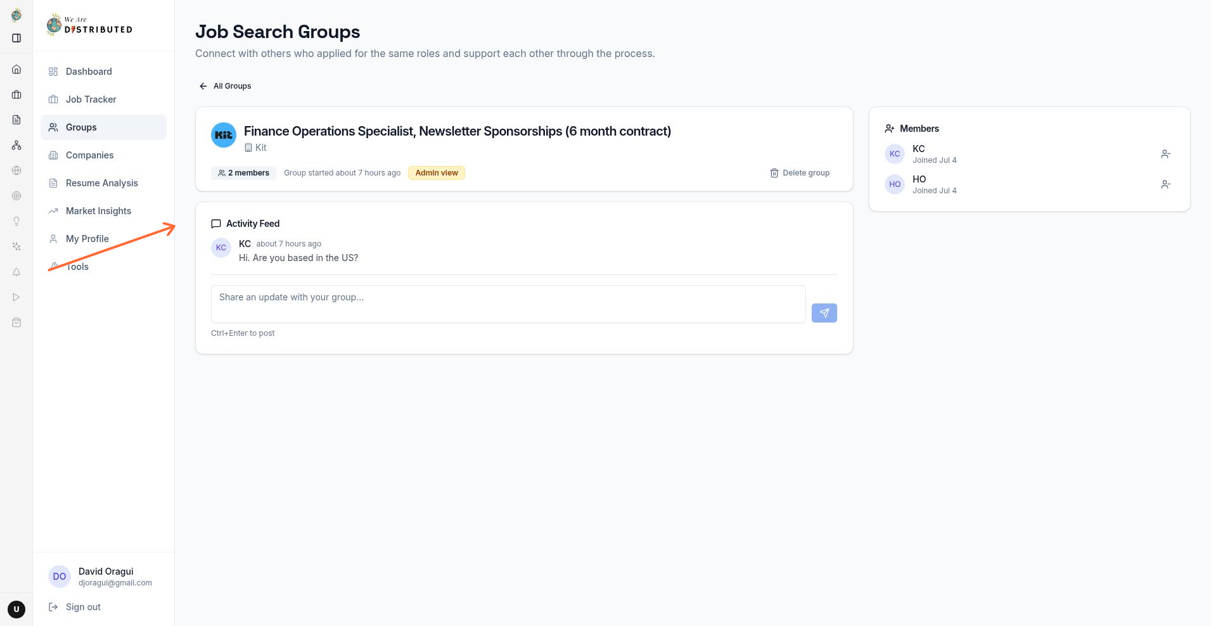1211x626 pixels.
Task: Open Resume Analysis
Action: click(104, 183)
